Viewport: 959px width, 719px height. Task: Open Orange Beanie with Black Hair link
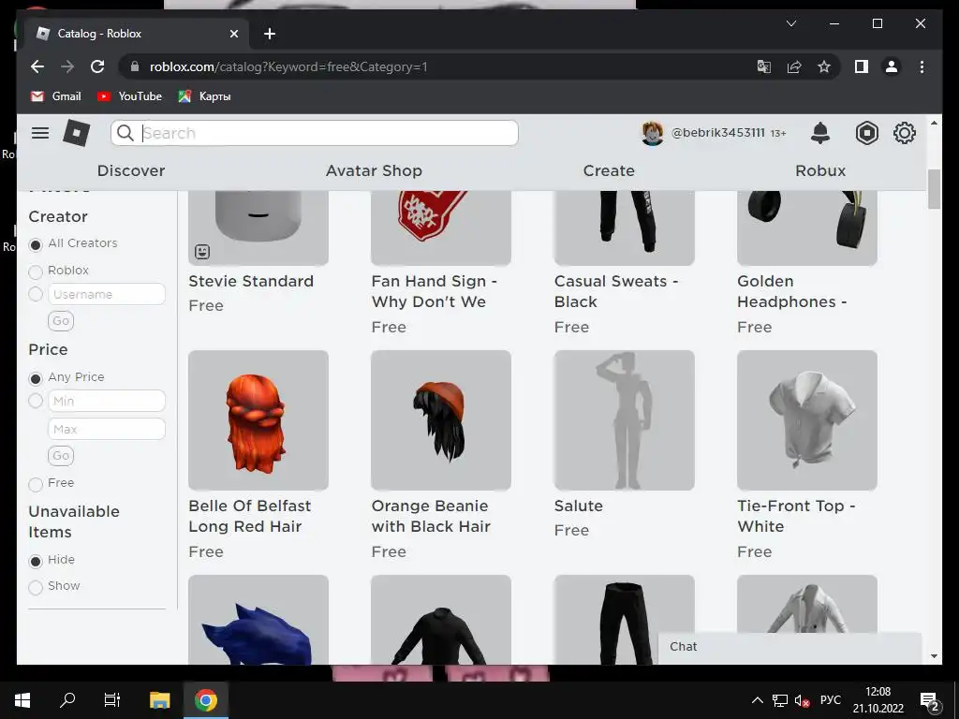click(x=431, y=517)
